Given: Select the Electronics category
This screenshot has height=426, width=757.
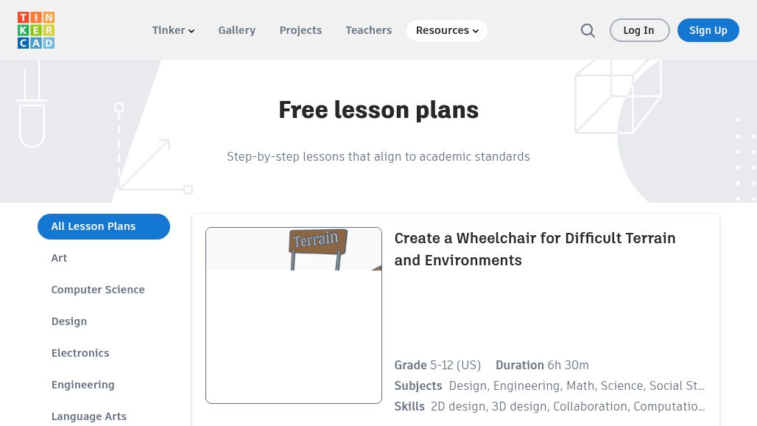Looking at the screenshot, I should tap(80, 353).
